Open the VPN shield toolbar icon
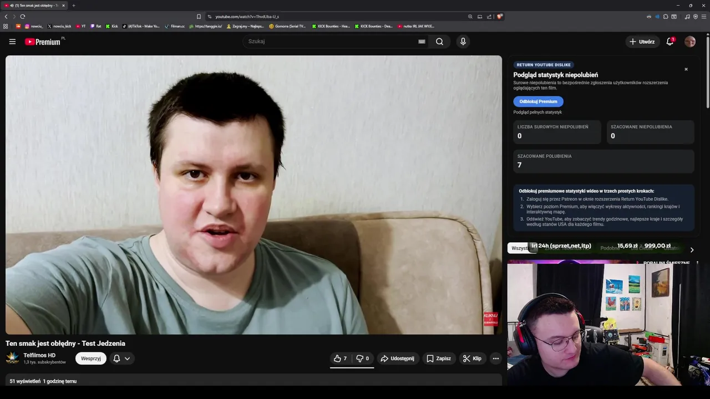 (696, 17)
